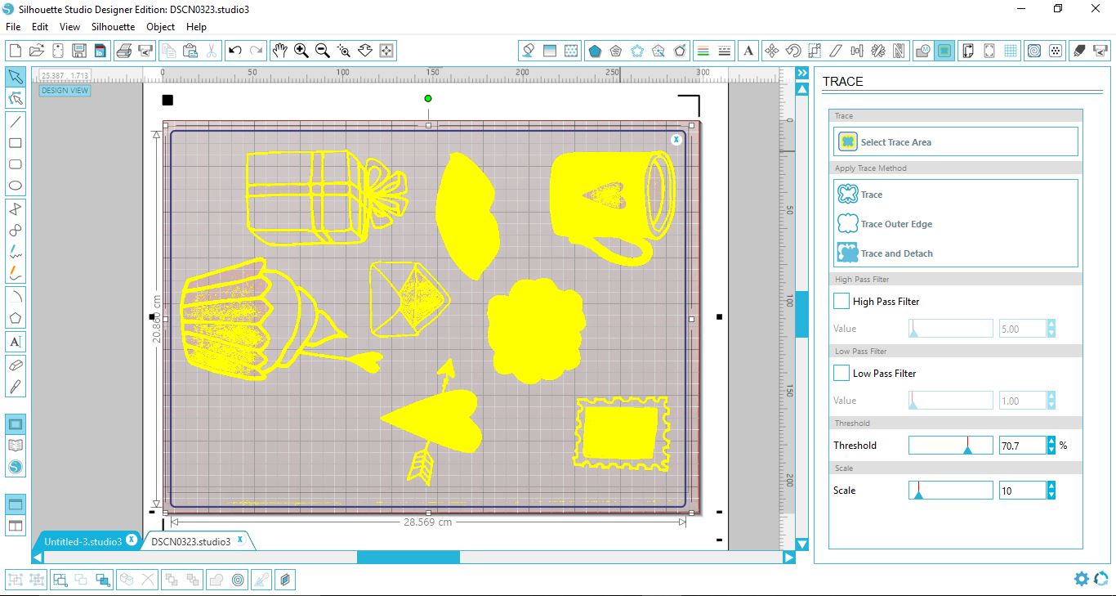This screenshot has width=1116, height=596.
Task: Open the Text tool
Action: [x=15, y=341]
